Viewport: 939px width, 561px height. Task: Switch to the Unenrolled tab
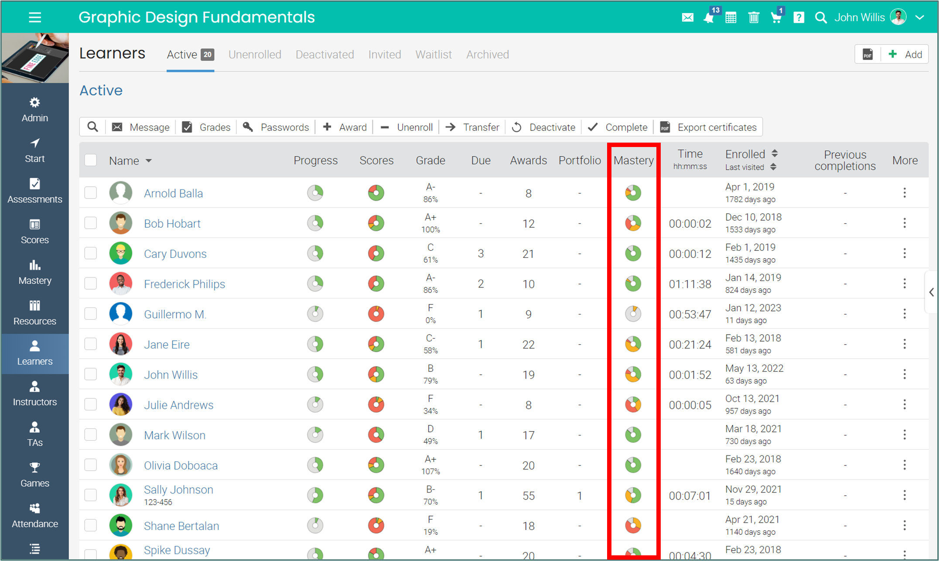[x=255, y=55]
